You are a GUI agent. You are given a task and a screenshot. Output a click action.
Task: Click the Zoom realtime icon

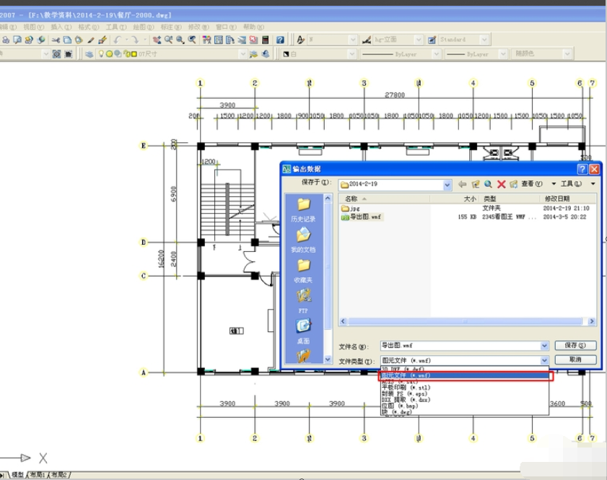pyautogui.click(x=168, y=40)
